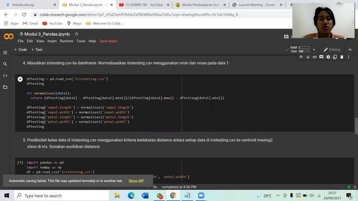Open the taskbar clock showing 20:57
The image size is (358, 201).
tap(332, 195)
